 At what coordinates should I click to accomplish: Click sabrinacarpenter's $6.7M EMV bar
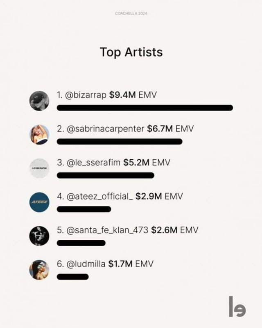click(x=119, y=142)
